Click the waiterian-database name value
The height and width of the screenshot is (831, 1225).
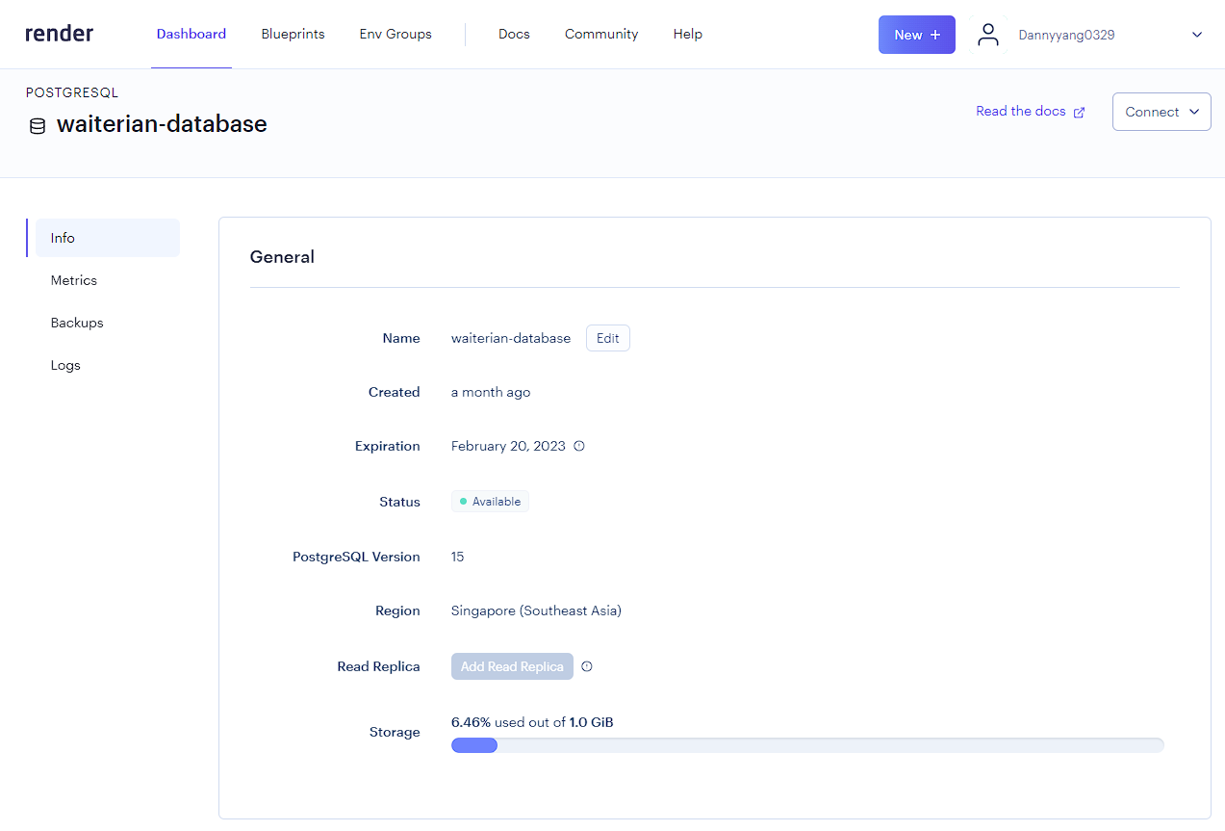pos(511,338)
